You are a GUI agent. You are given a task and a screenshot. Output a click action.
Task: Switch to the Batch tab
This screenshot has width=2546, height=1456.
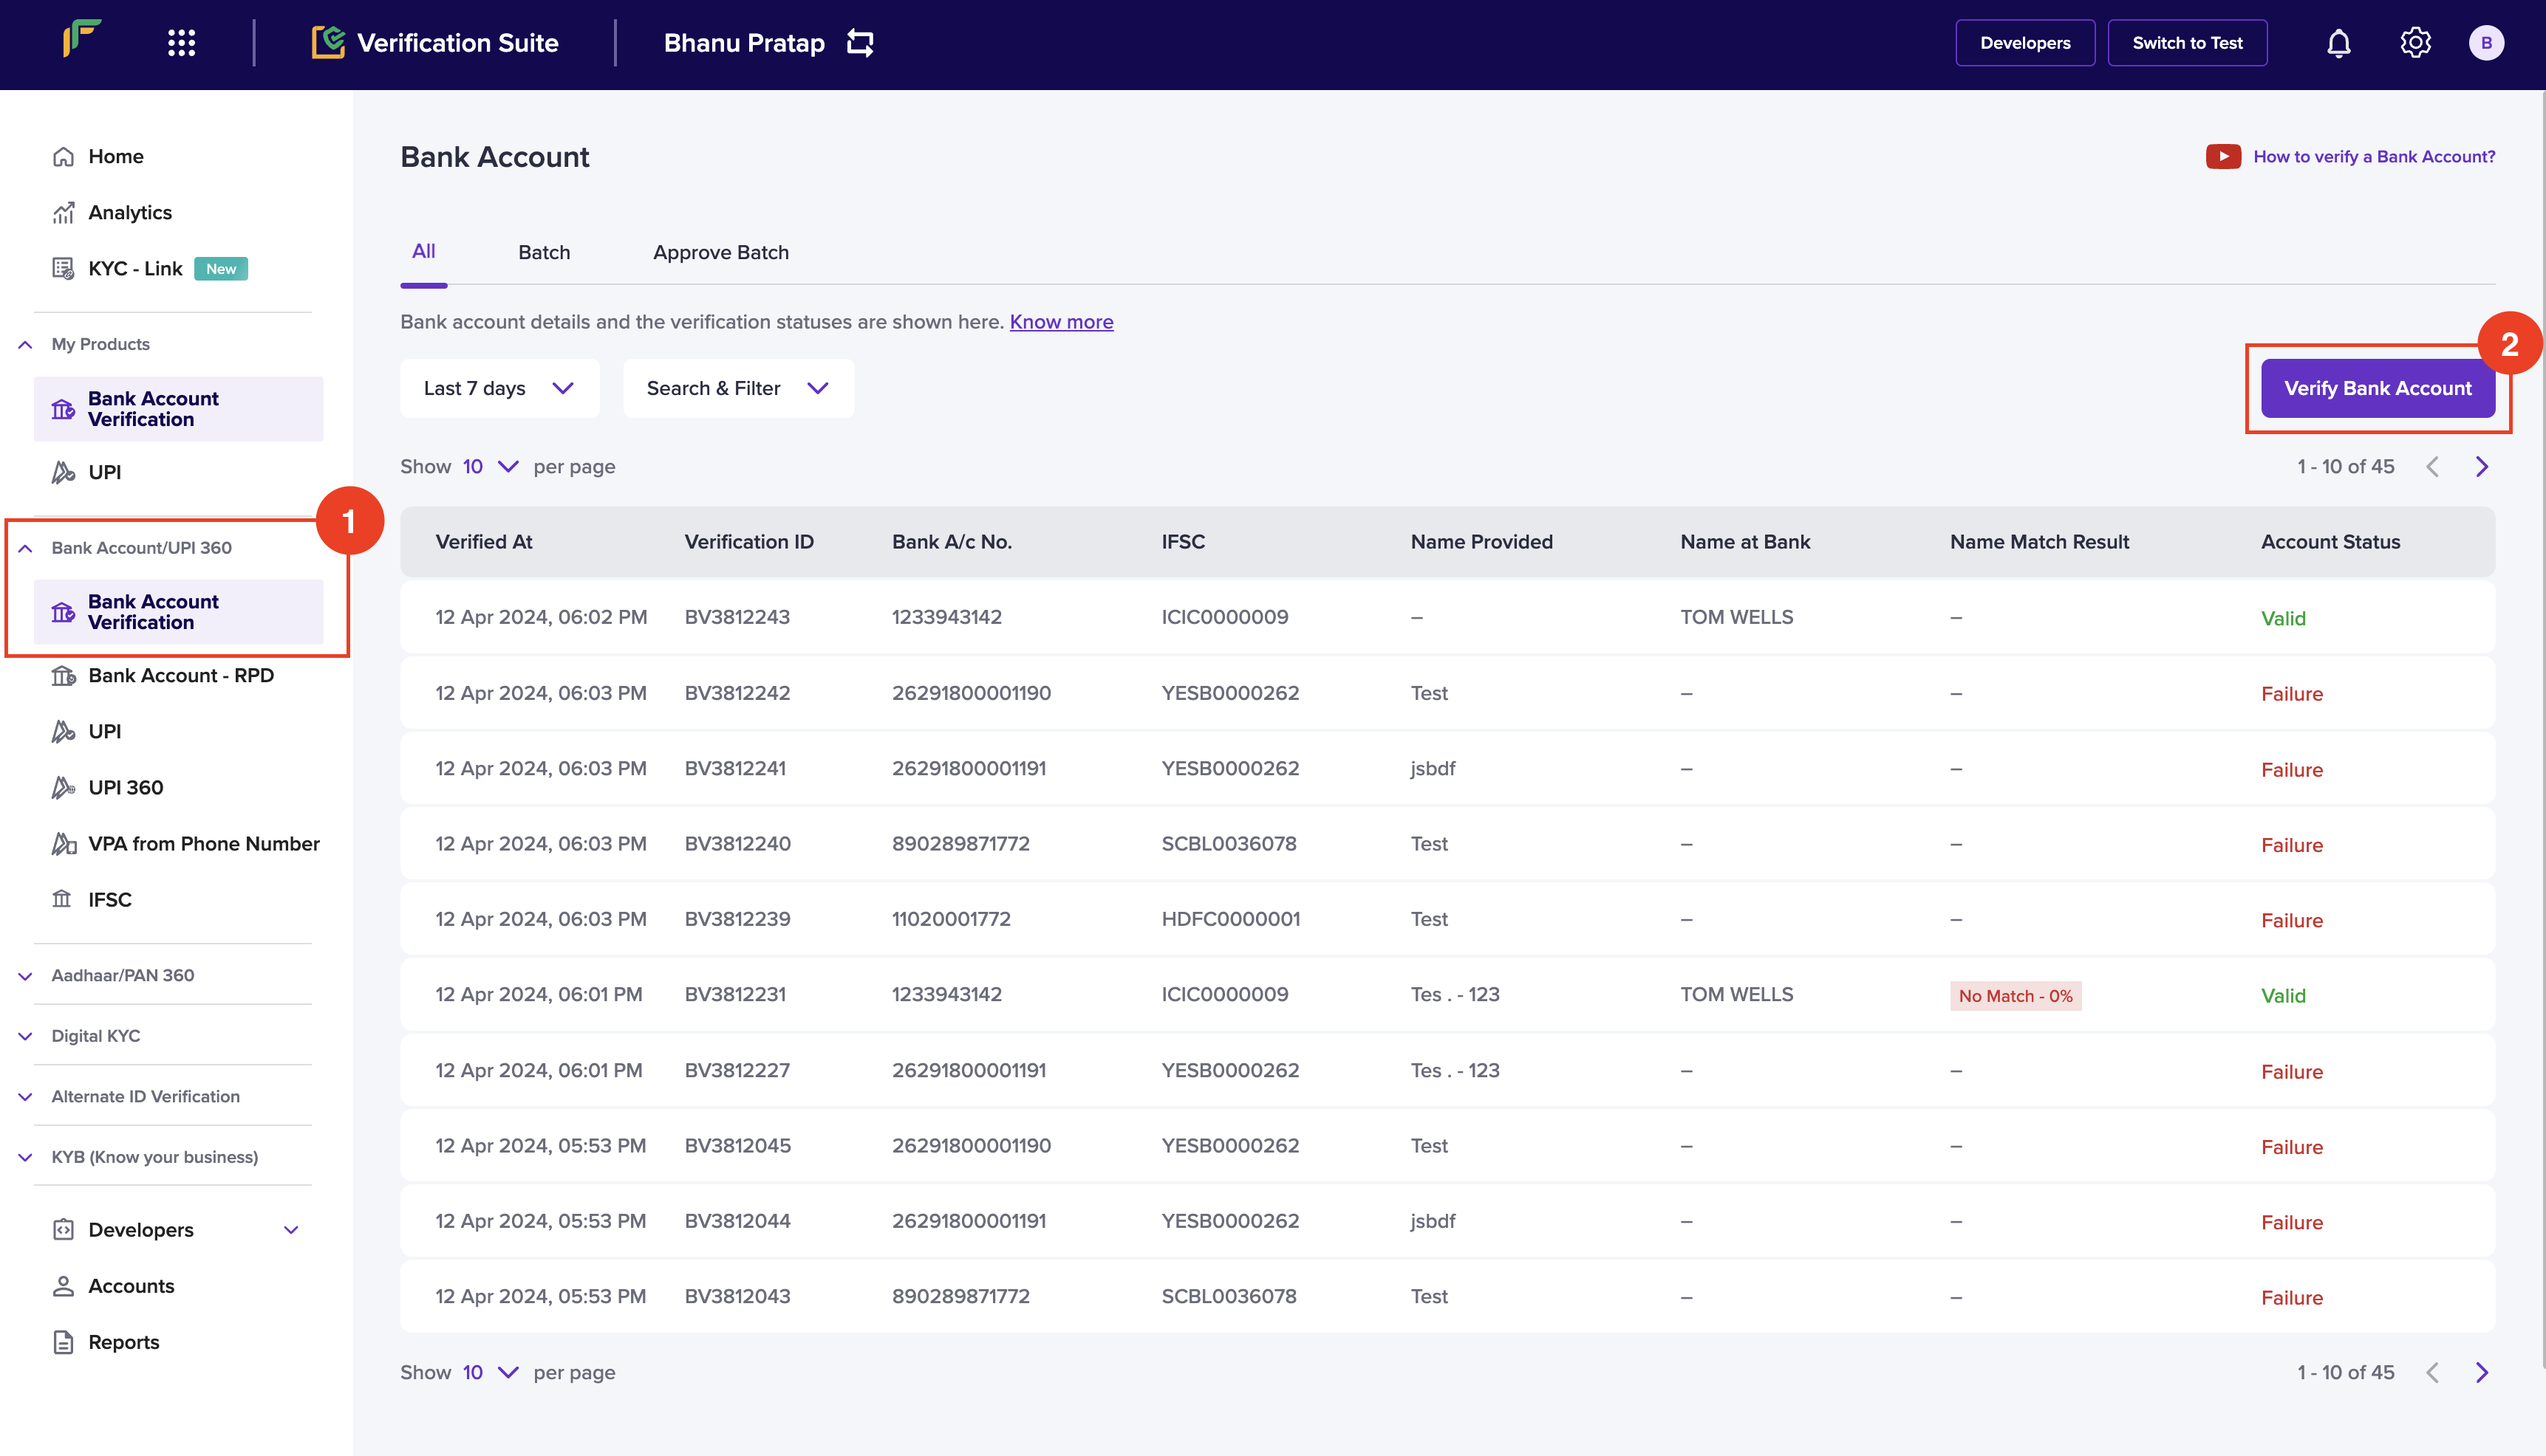545,252
